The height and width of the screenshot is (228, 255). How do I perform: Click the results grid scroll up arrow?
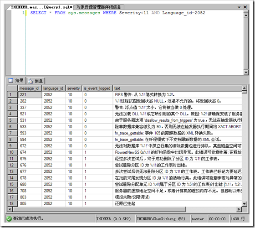(x=244, y=88)
